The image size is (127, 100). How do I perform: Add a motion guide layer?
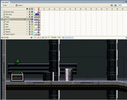(5, 37)
